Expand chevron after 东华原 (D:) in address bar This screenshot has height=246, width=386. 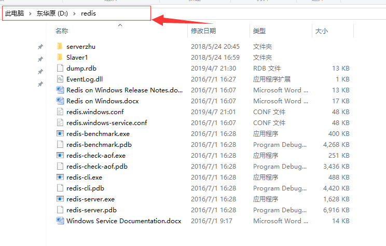(74, 13)
